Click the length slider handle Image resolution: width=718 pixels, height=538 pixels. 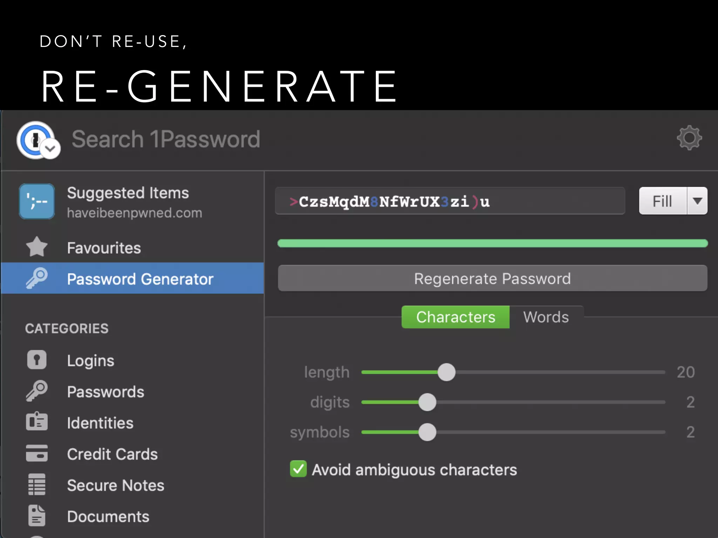446,372
